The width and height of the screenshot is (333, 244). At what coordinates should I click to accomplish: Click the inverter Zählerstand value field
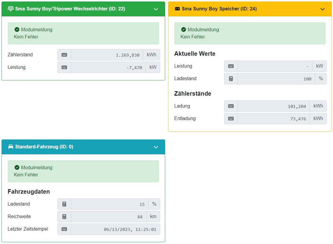tap(107, 55)
